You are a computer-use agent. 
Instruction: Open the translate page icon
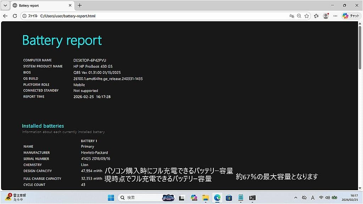click(x=292, y=16)
